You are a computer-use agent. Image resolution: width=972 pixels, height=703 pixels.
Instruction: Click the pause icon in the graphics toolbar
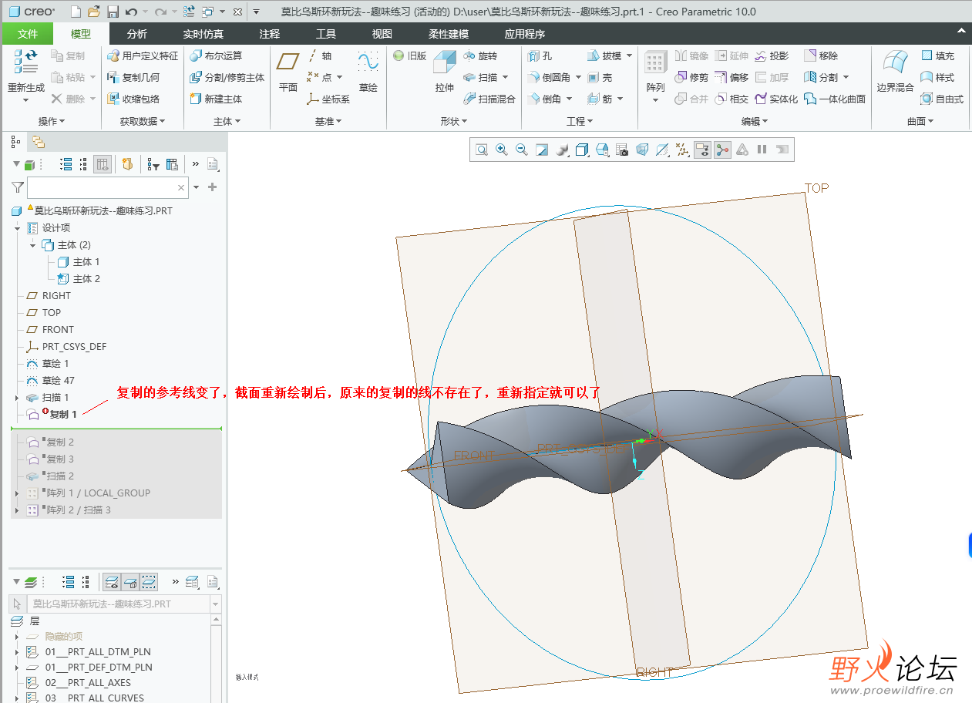[x=762, y=150]
